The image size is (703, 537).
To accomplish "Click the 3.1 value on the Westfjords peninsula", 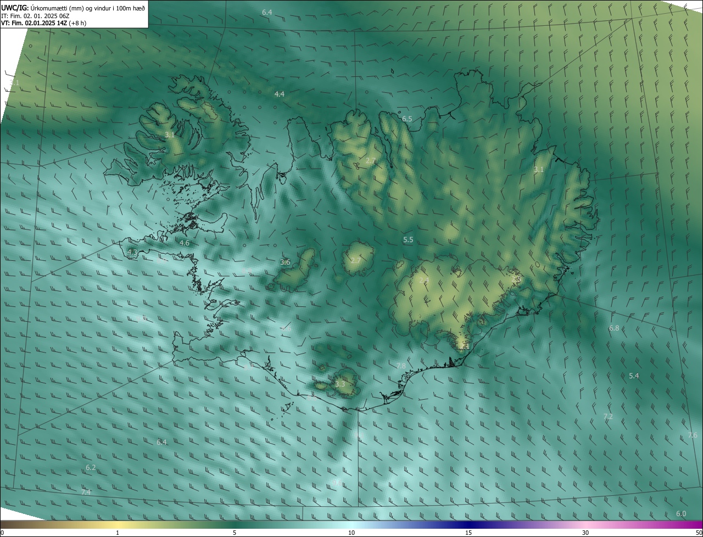I will coord(170,135).
